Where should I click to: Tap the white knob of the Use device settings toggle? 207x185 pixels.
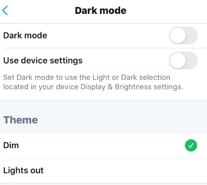tap(178, 60)
